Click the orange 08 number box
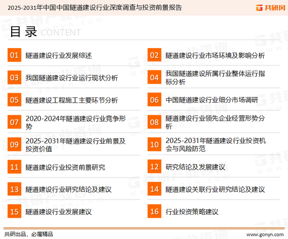Image resolution: width=288 pixels, height=239 pixels. [154, 122]
